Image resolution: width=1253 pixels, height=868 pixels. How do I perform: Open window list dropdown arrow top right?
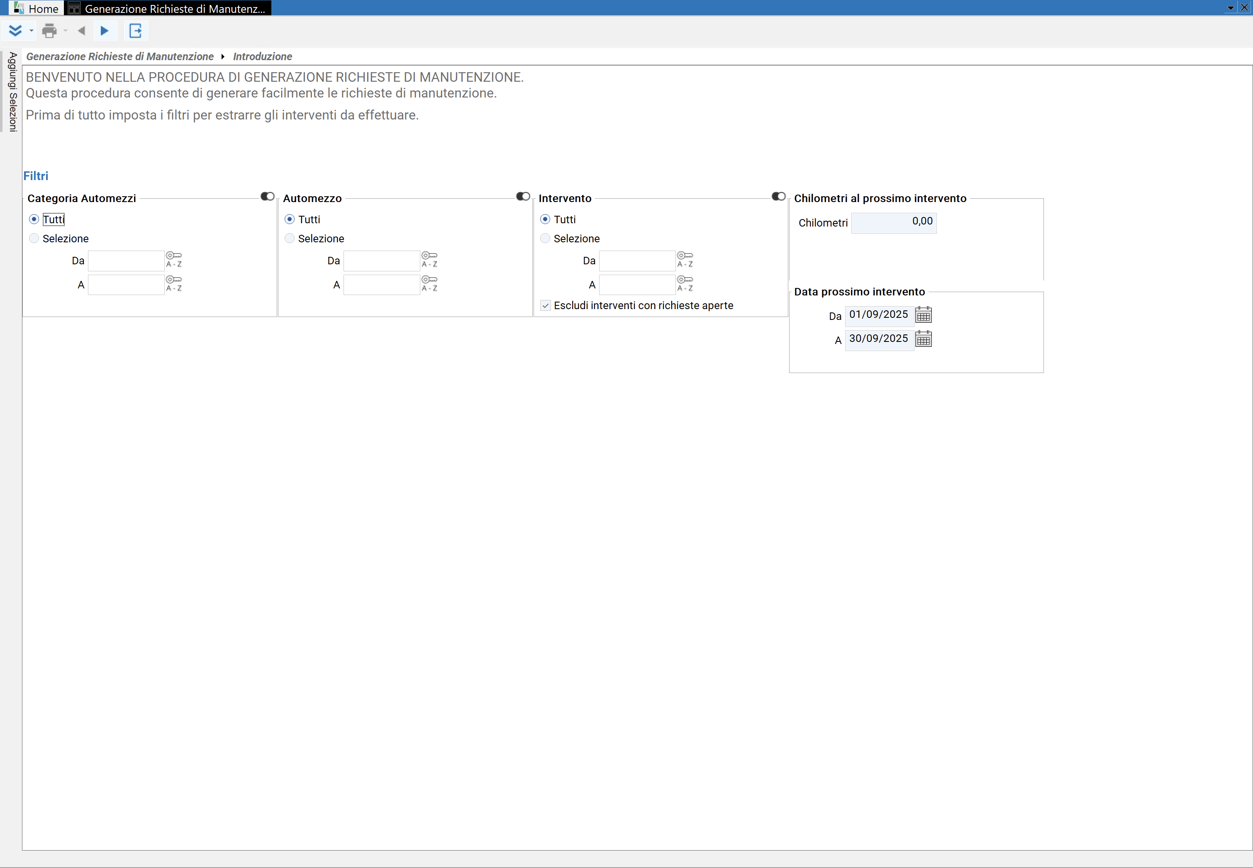click(1231, 7)
